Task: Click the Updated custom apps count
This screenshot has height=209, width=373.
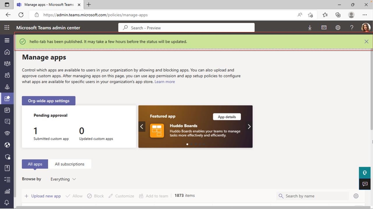Action: coord(82,131)
